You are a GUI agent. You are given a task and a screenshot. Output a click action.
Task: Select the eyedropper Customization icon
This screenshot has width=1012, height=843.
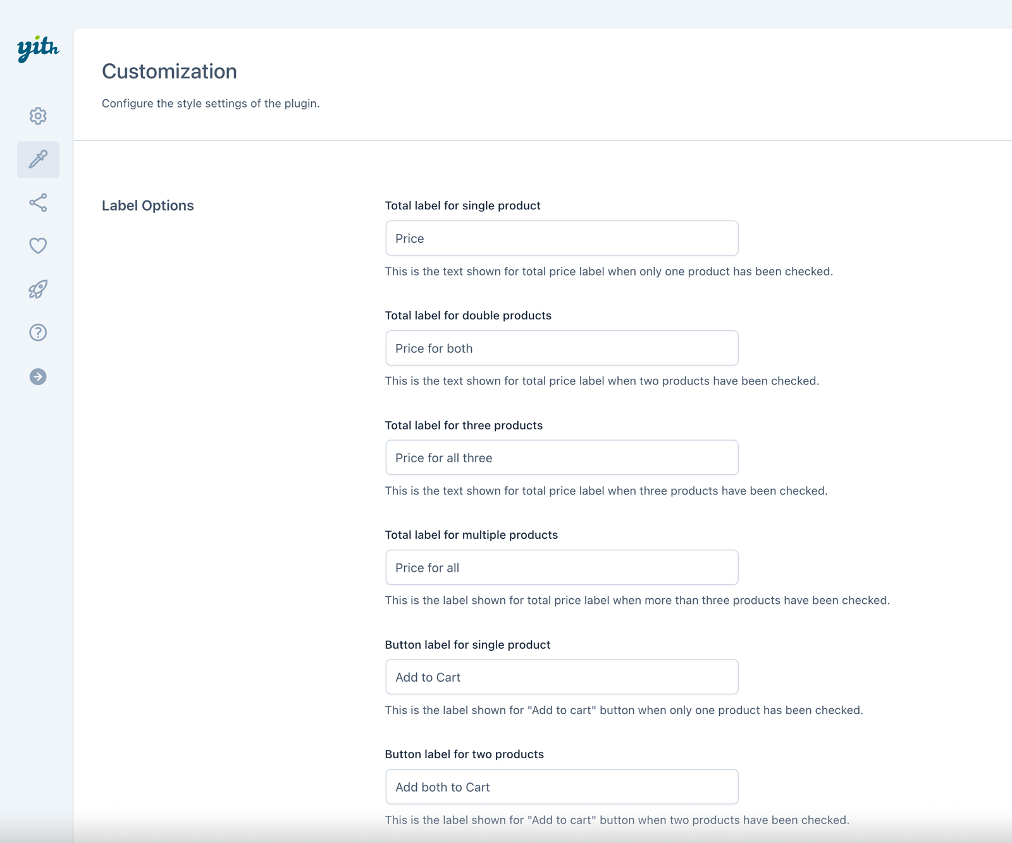(38, 159)
